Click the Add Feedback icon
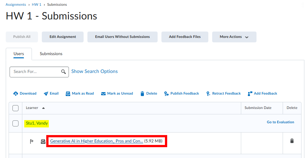 250,94
